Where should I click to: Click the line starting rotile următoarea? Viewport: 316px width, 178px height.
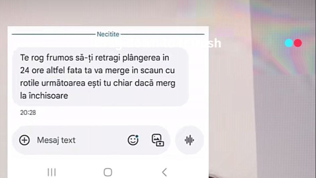point(98,83)
